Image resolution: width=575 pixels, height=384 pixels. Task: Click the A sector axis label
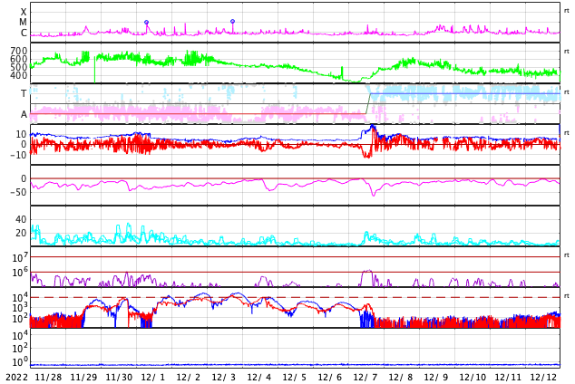(24, 115)
